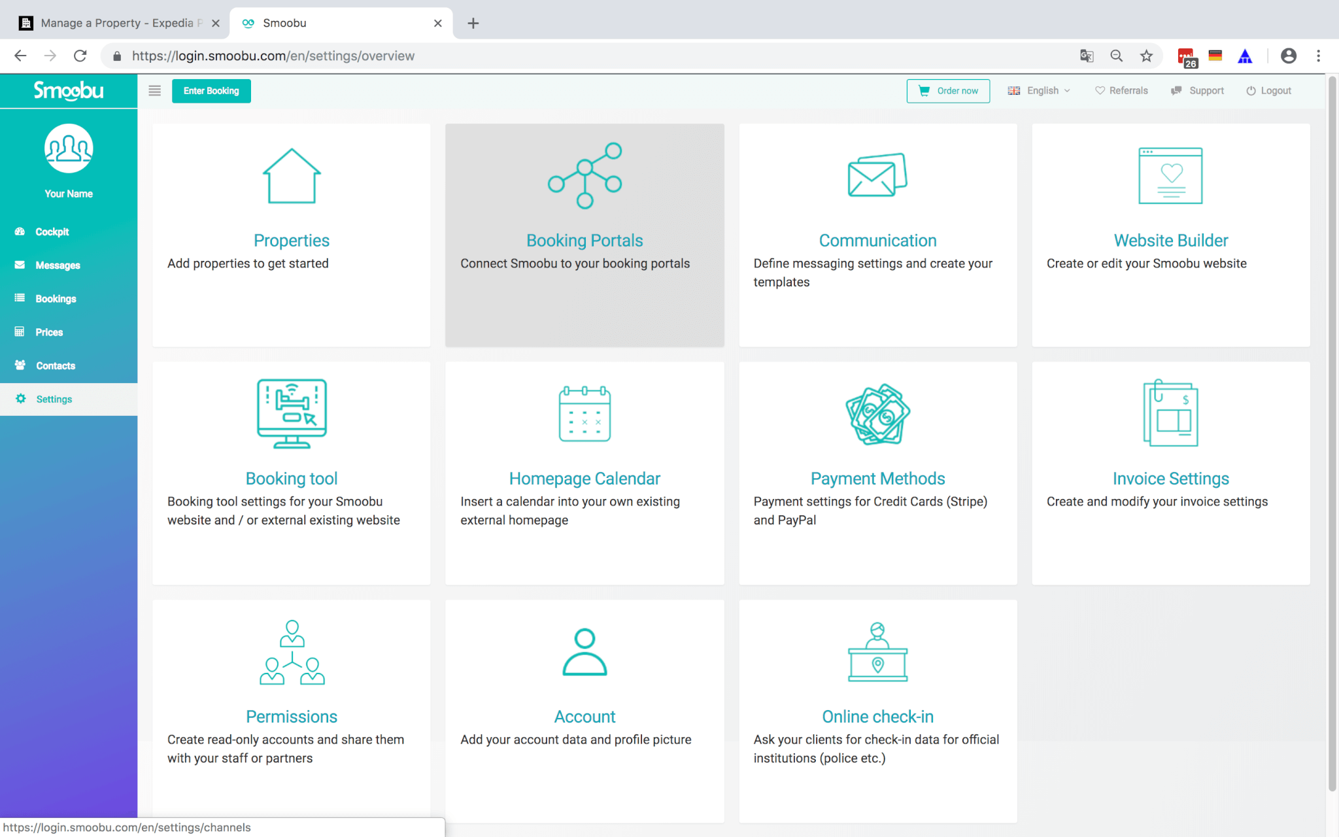Open a new browser tab
The width and height of the screenshot is (1339, 837).
coord(473,24)
